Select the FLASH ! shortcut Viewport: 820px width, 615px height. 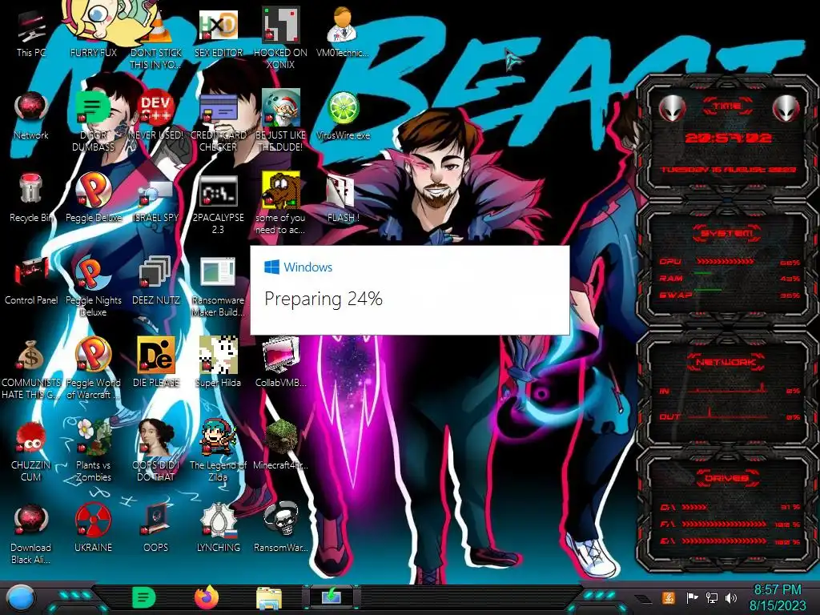coord(343,198)
